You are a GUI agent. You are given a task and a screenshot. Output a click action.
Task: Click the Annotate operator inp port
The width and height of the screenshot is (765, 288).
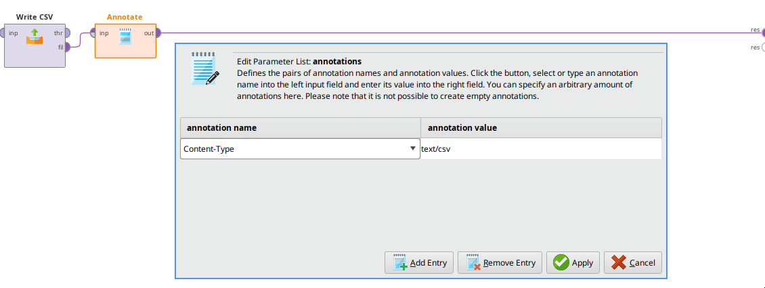94,33
